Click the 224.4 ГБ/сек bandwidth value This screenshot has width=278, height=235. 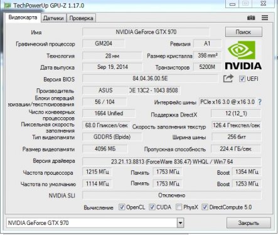(x=236, y=149)
